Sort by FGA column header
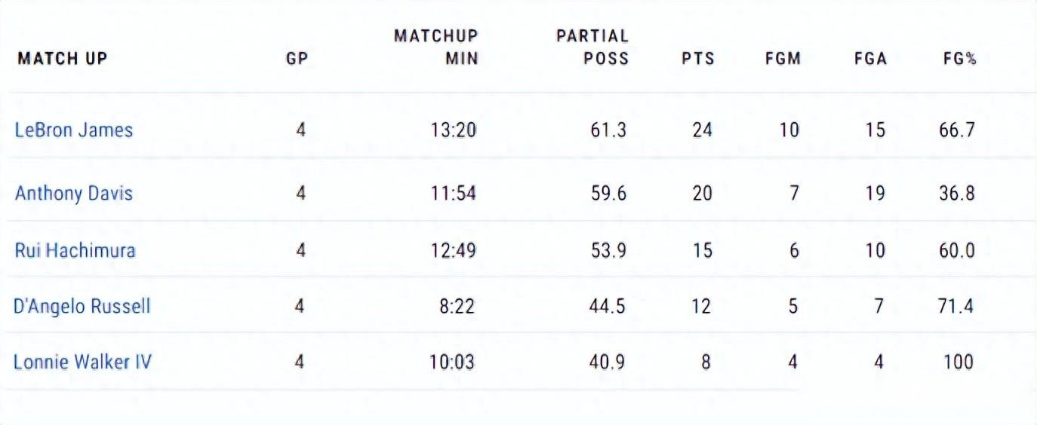 [870, 59]
